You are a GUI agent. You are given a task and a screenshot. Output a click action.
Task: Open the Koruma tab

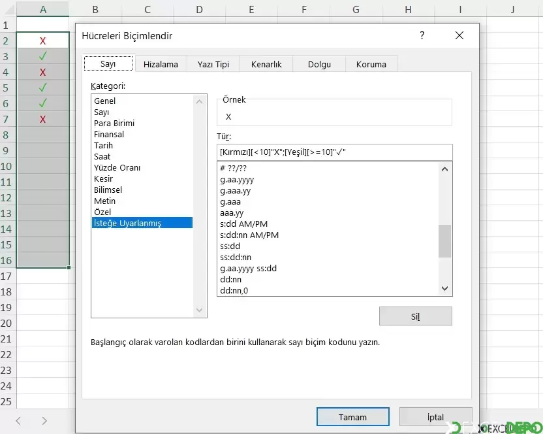point(371,64)
